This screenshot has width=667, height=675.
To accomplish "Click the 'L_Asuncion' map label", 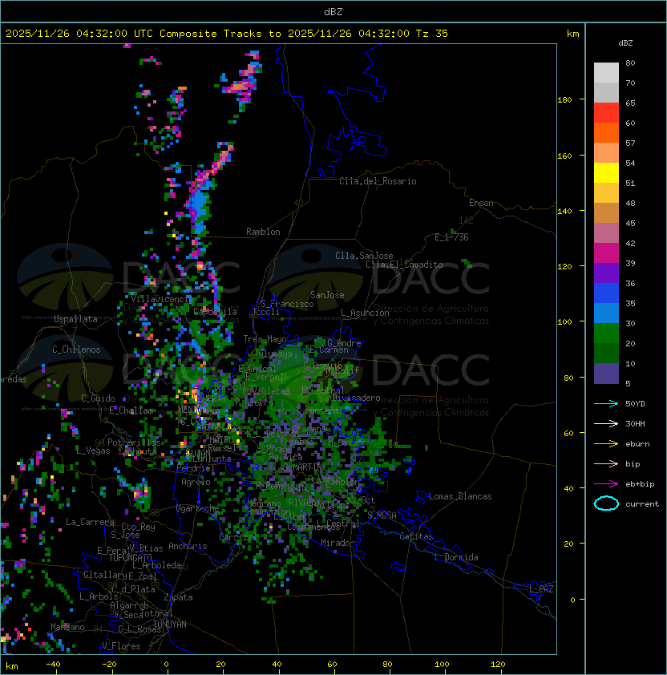I will click(x=365, y=313).
